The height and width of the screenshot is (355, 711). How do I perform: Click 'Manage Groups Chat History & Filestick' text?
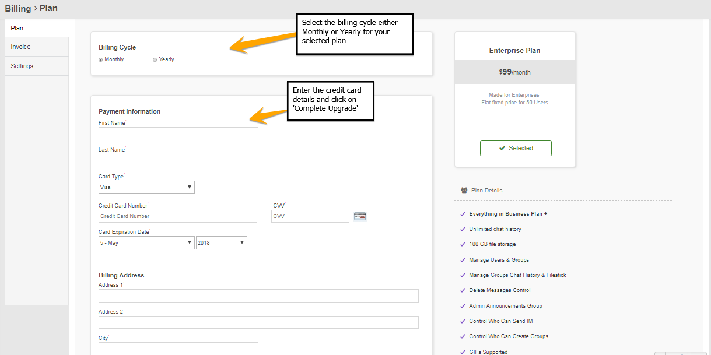518,275
